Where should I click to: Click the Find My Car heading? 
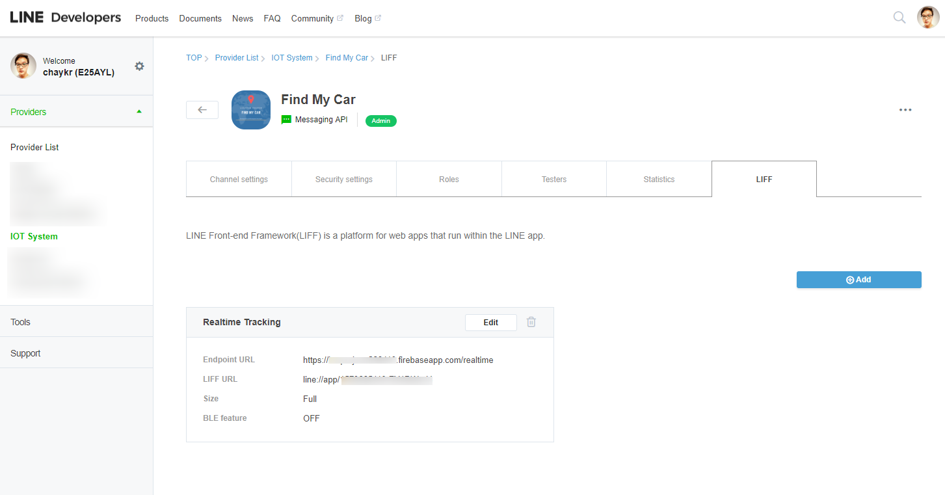pyautogui.click(x=318, y=100)
